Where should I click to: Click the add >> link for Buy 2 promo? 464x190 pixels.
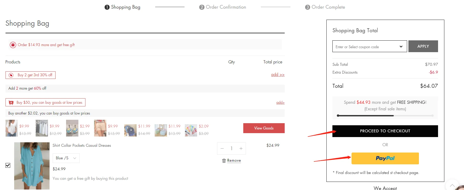(278, 75)
